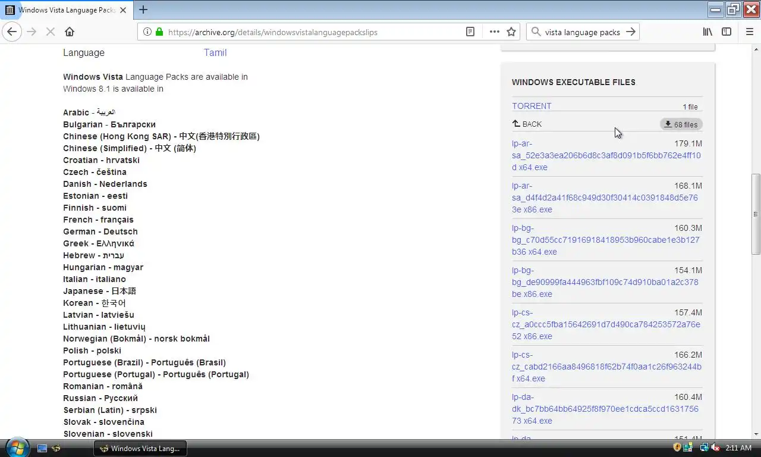
Task: Bookmark this page with the star
Action: [x=511, y=32]
